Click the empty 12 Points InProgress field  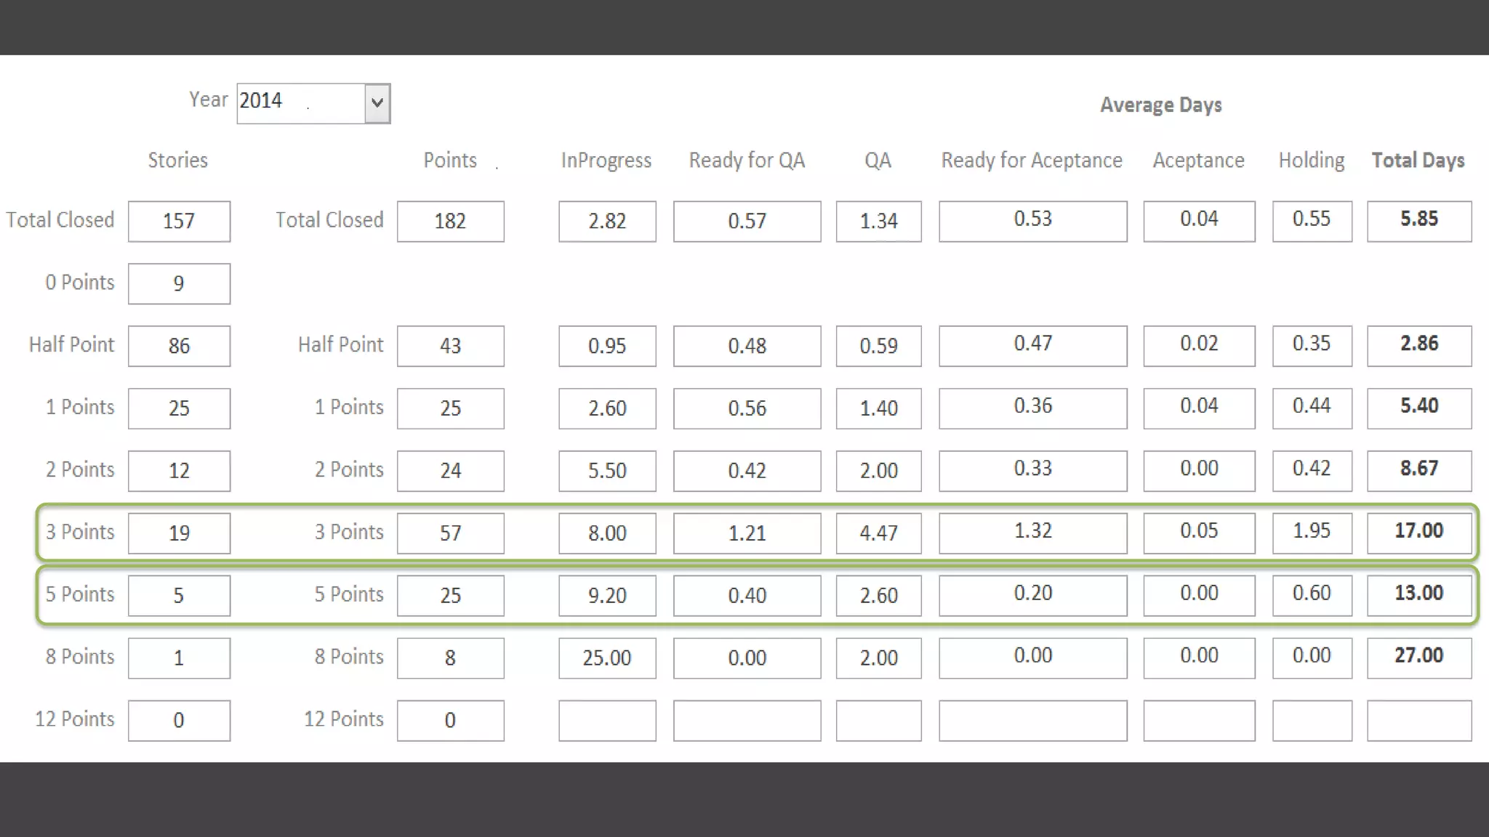(x=606, y=720)
